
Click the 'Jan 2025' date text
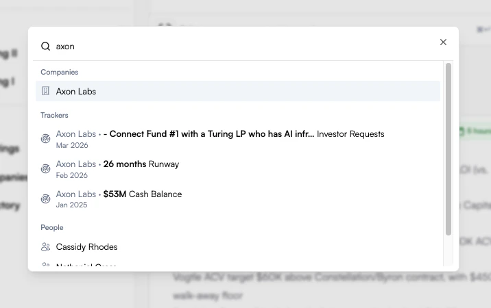point(72,205)
